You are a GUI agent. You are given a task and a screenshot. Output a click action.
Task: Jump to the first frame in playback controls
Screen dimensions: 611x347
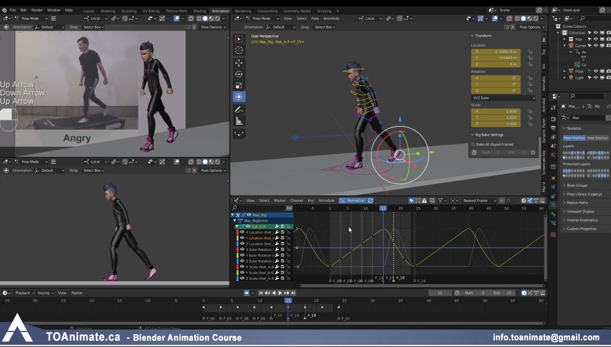pos(261,293)
